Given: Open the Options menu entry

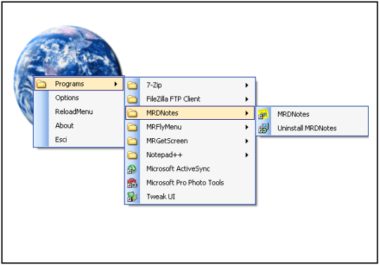Looking at the screenshot, I should coord(67,98).
